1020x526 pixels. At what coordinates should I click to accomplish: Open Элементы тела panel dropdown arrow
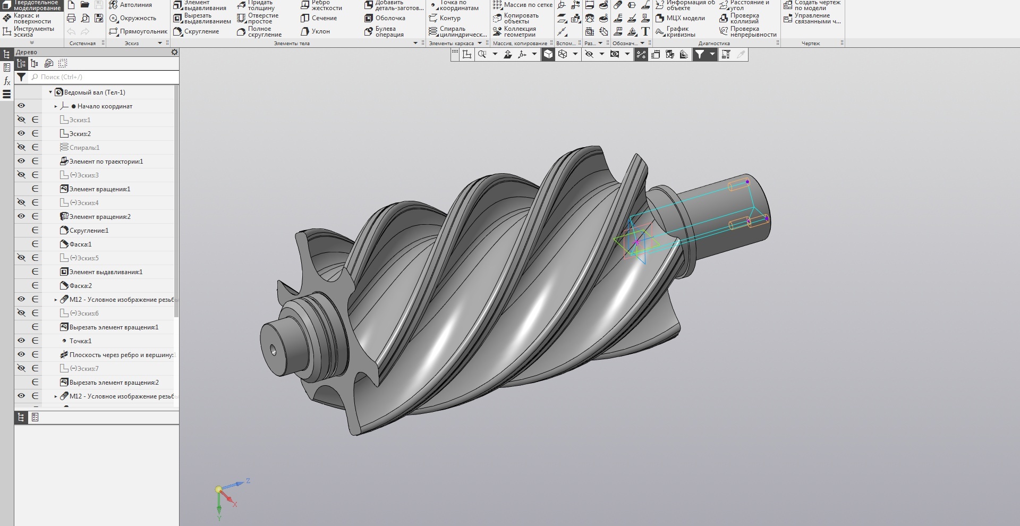coord(415,43)
